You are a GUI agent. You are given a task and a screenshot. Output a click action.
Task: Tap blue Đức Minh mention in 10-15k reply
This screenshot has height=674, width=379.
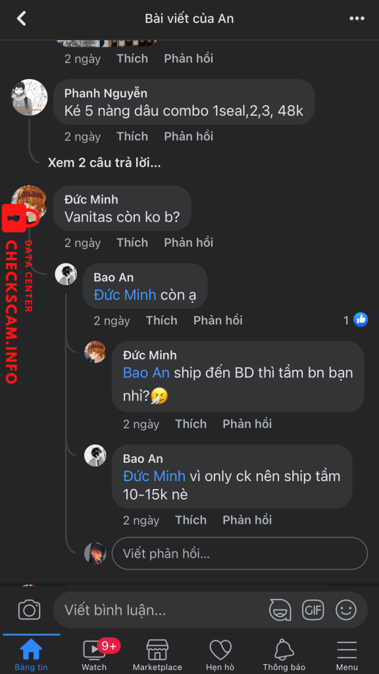point(154,477)
